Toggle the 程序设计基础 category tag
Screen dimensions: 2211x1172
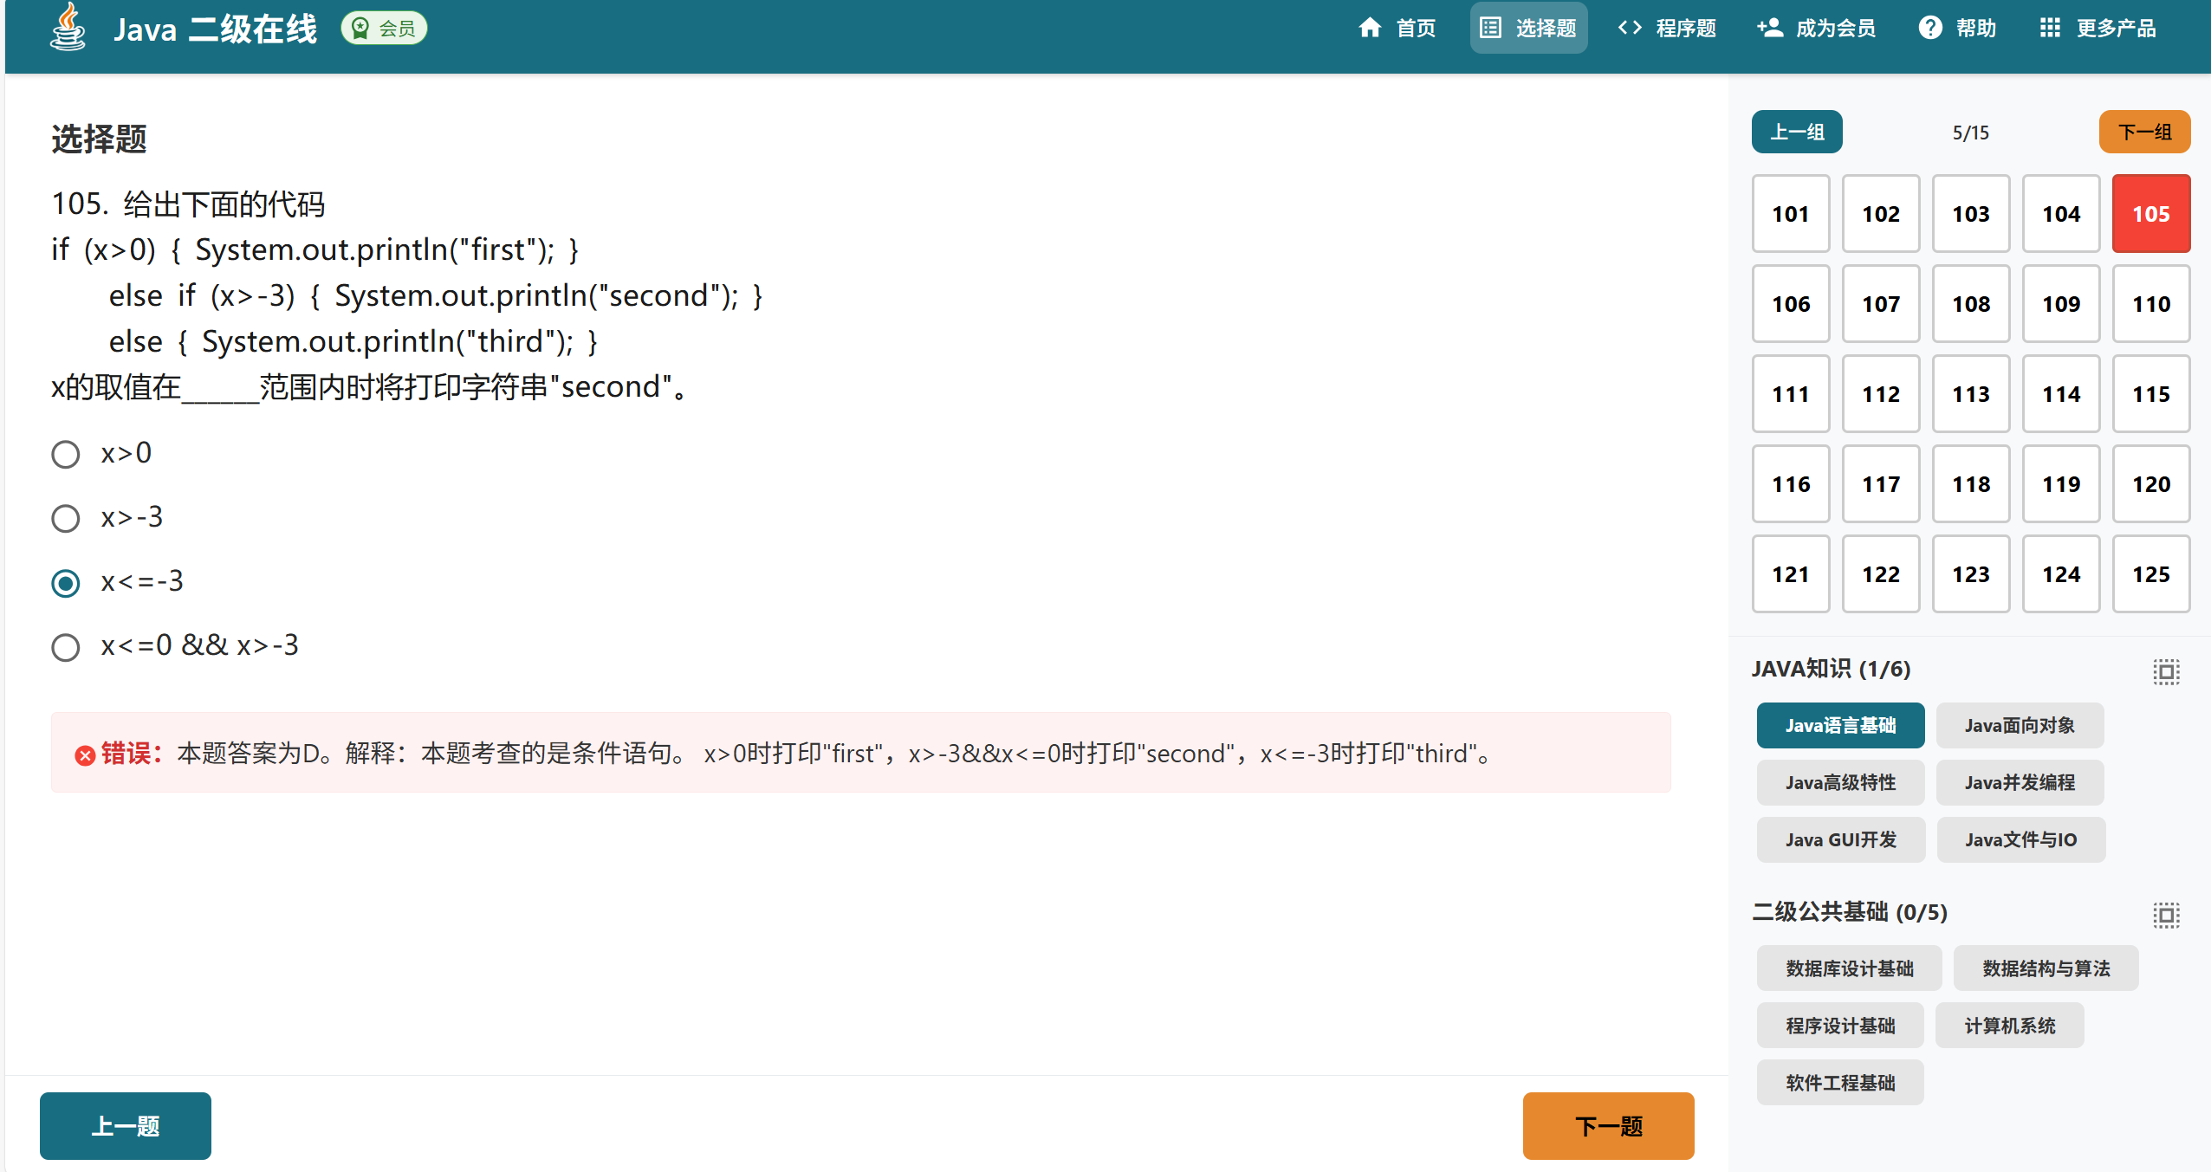click(x=1840, y=1025)
